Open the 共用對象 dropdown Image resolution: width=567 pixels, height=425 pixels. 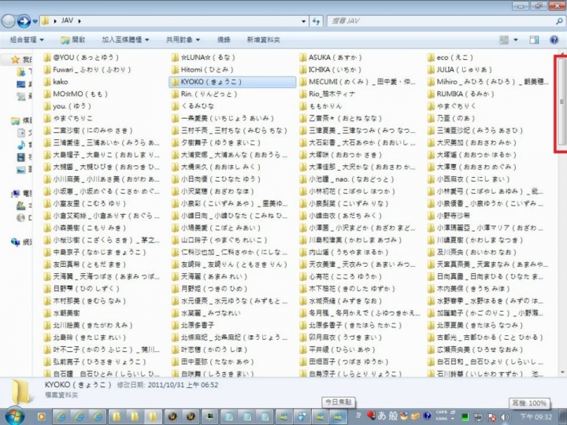pos(183,40)
